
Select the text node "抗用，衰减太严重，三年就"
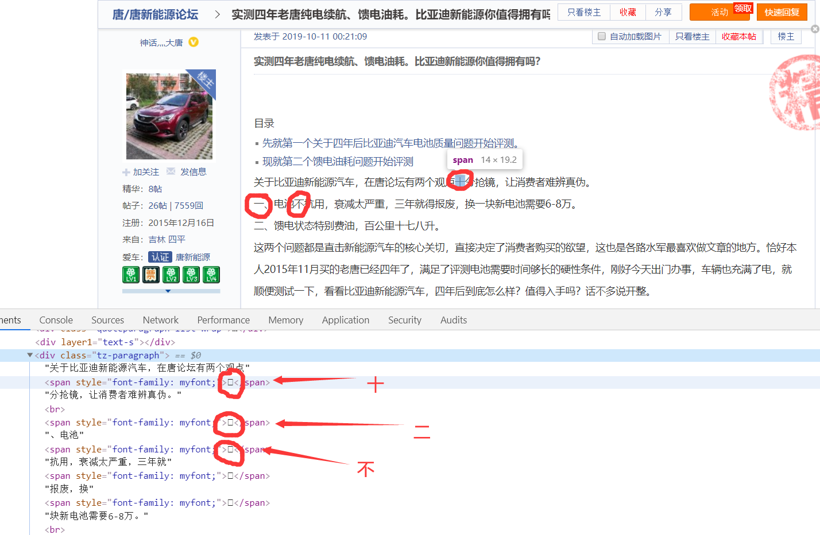pyautogui.click(x=109, y=462)
